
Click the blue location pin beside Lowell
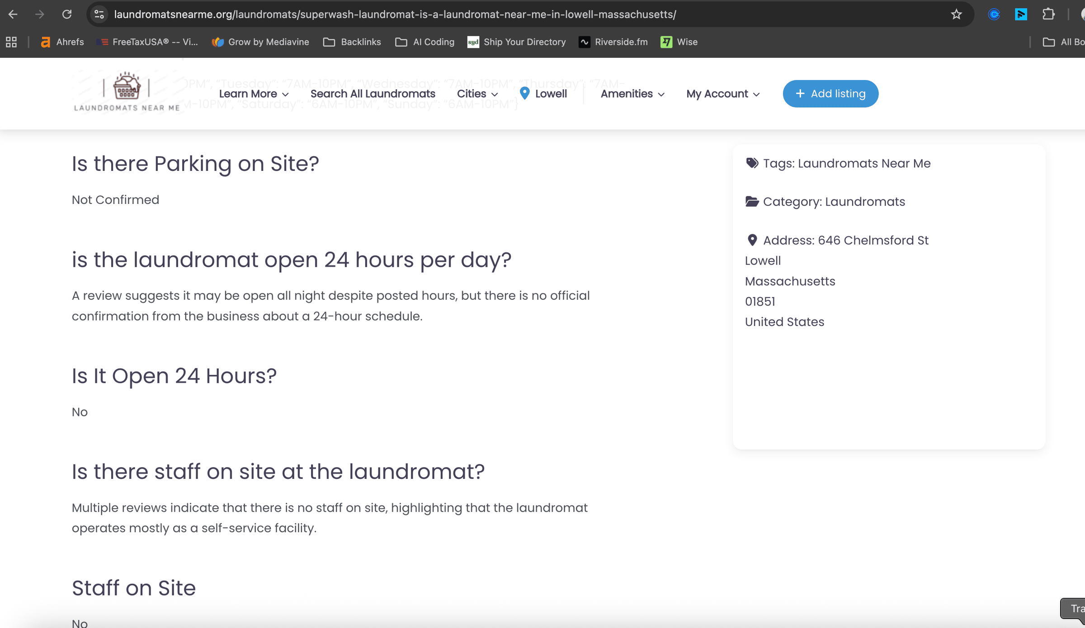coord(524,93)
